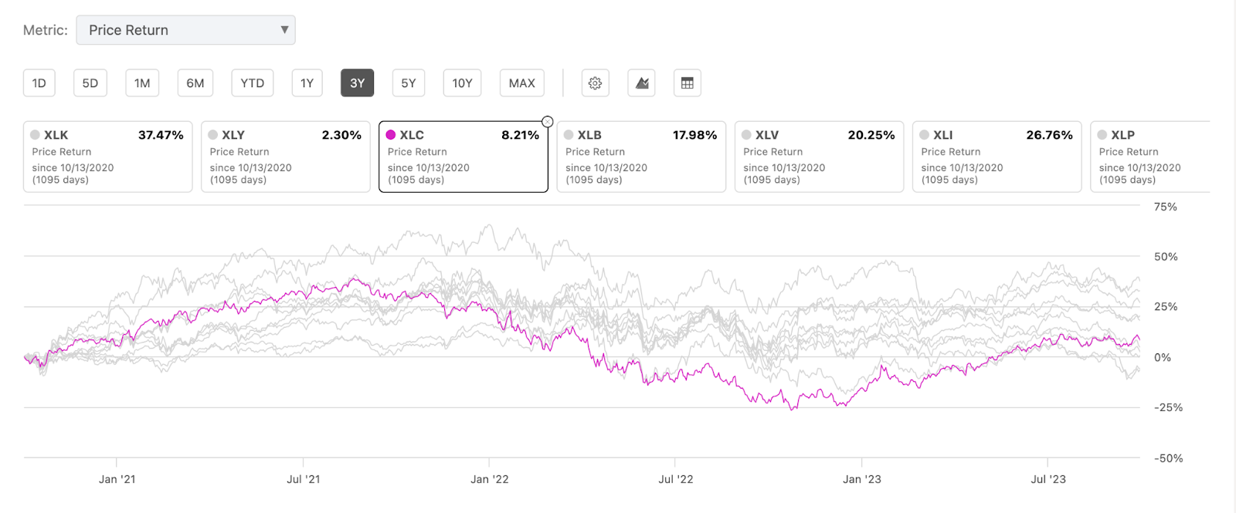1236x513 pixels.
Task: Click the 'Metric:' label
Action: point(46,30)
